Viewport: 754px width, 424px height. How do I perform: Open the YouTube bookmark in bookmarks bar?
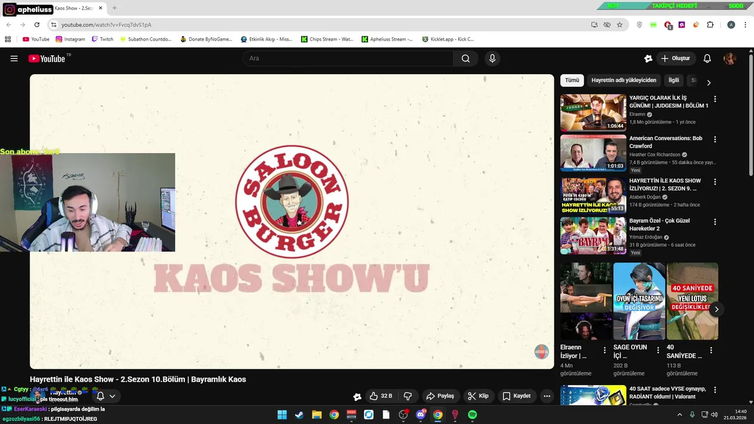(x=36, y=39)
